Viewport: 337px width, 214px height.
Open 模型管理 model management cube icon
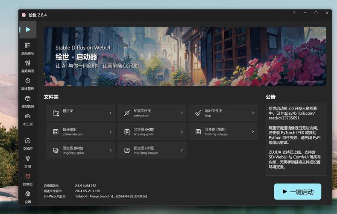(28, 98)
